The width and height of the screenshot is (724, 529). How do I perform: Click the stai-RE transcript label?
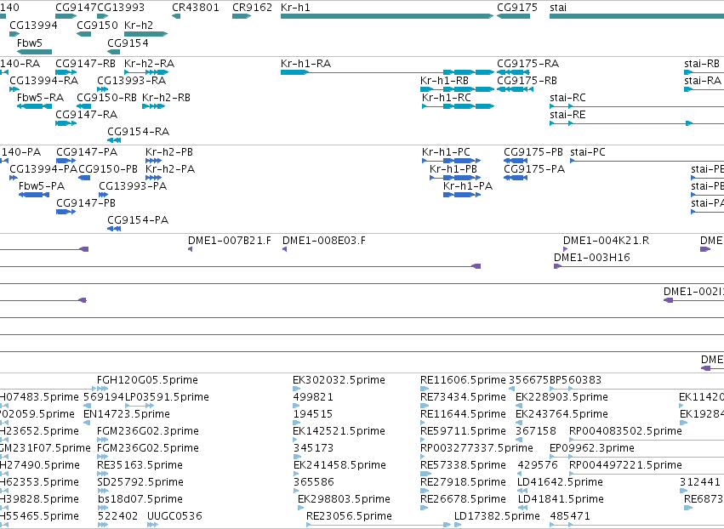[x=567, y=115]
